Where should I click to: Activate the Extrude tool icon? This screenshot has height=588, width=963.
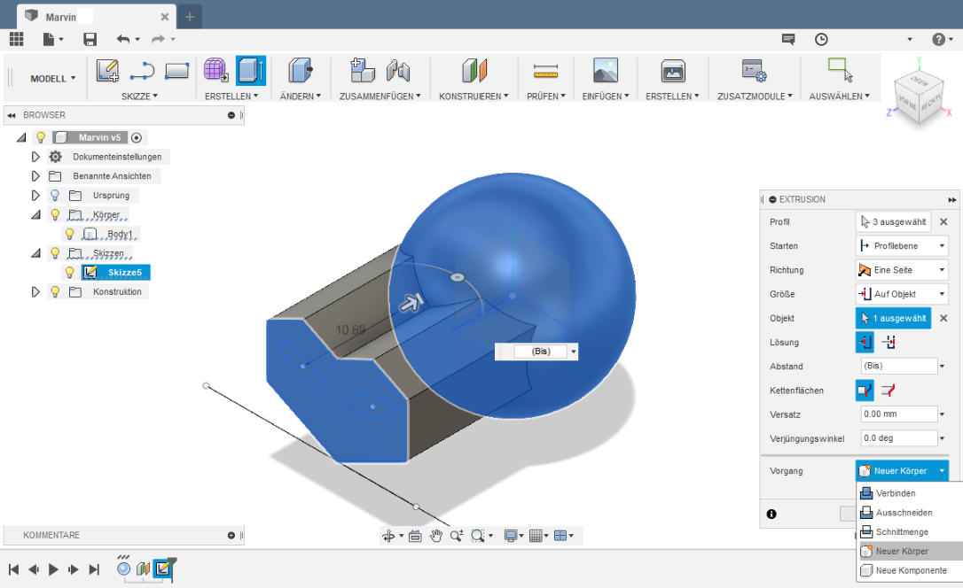coord(251,71)
